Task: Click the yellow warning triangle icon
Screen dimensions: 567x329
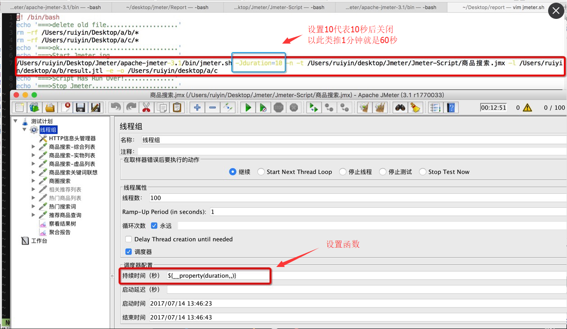Action: pos(527,107)
